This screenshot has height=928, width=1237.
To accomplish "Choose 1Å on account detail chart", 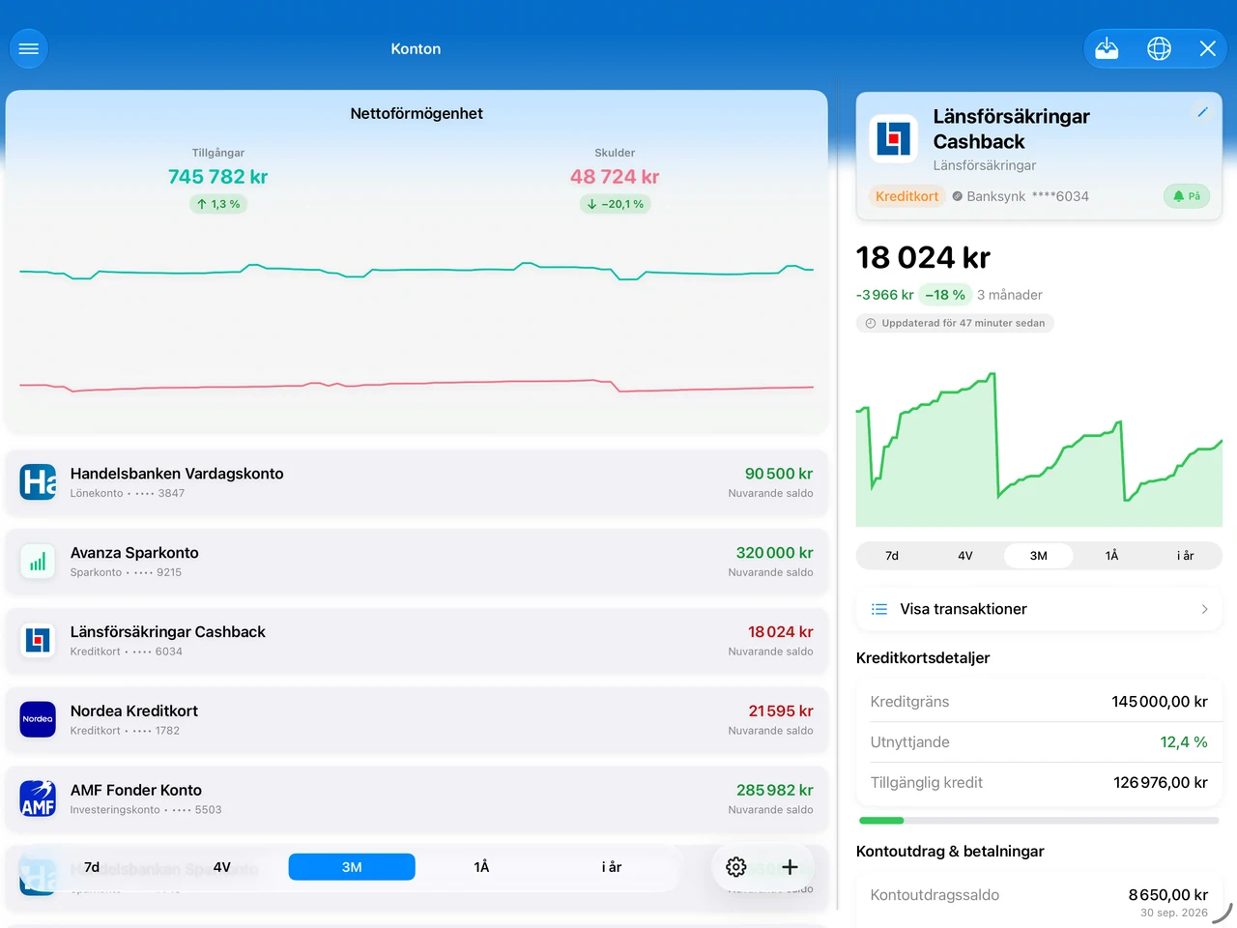I will [x=1112, y=556].
